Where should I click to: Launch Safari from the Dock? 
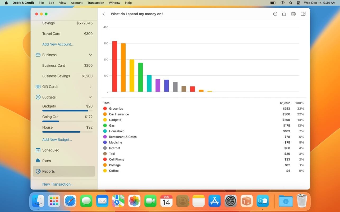coord(70,202)
